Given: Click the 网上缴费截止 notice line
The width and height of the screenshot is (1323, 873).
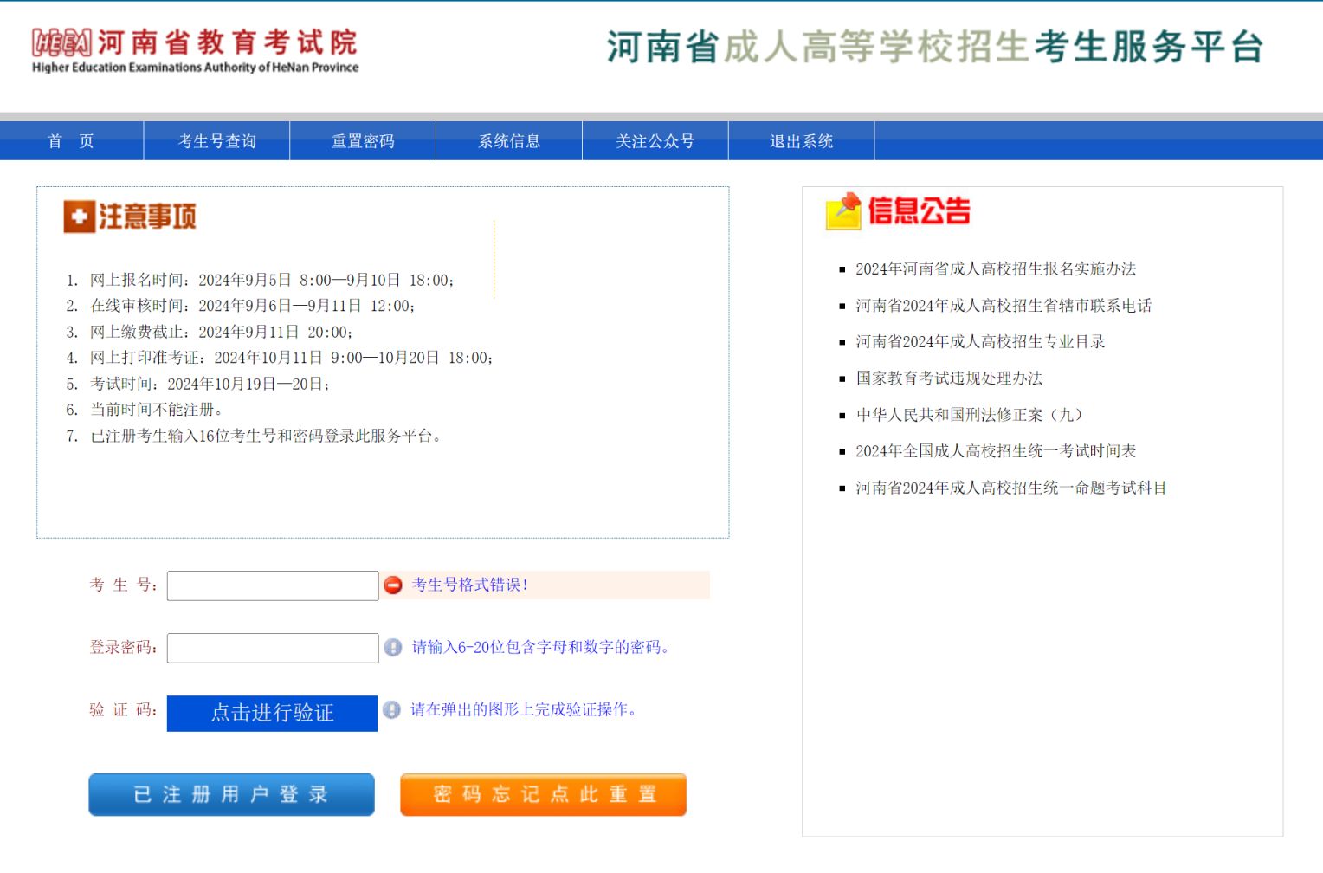Looking at the screenshot, I should click(221, 332).
